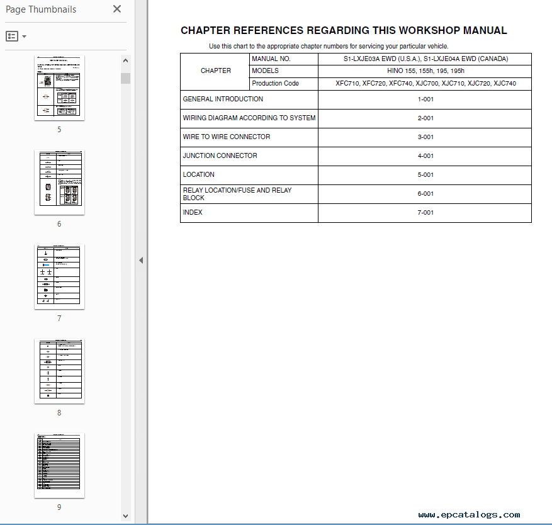
Task: Open page 7 thumbnail
Action: [59, 277]
